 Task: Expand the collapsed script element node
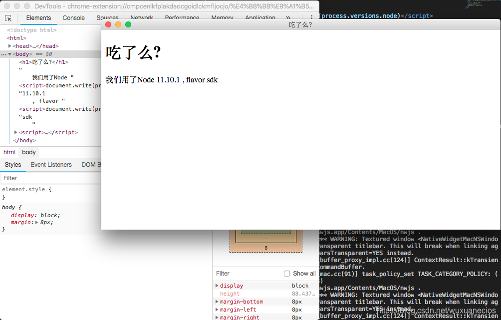coord(15,132)
